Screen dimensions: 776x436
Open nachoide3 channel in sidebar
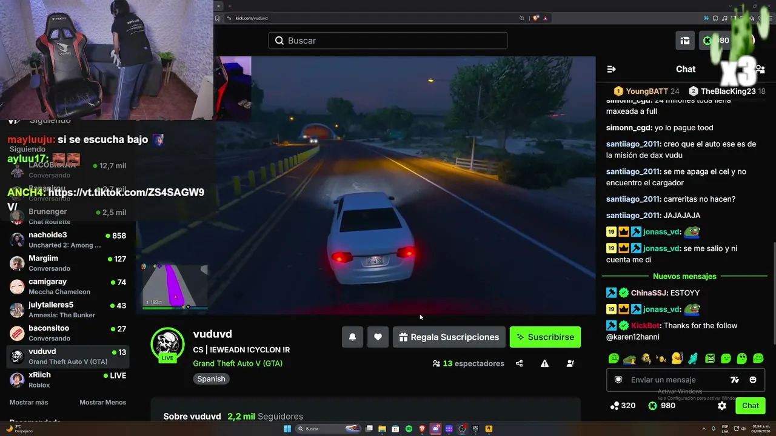pos(68,240)
